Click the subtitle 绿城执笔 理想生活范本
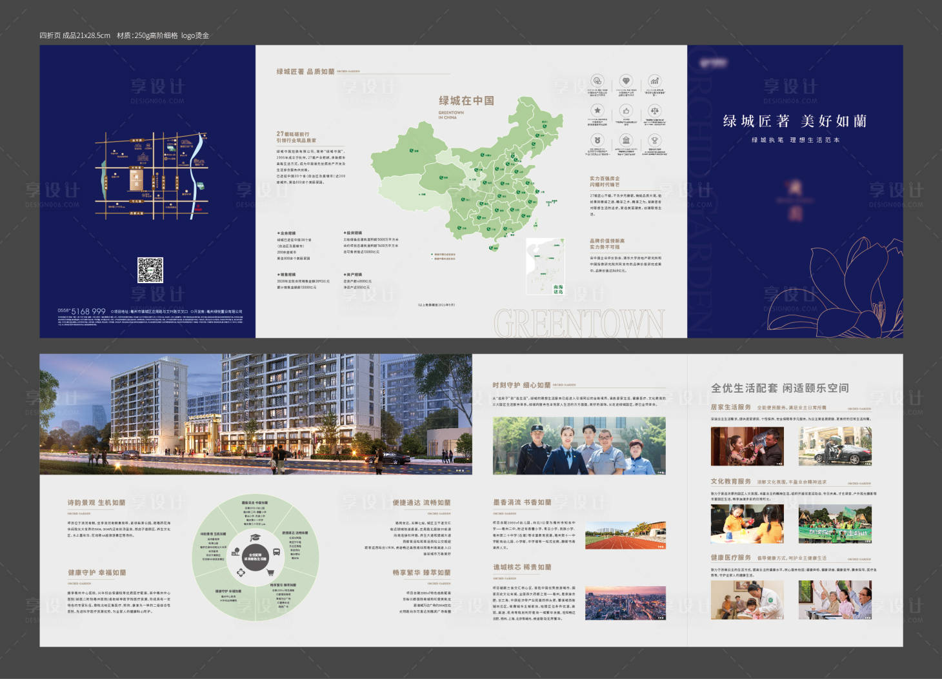The image size is (942, 679). pyautogui.click(x=796, y=140)
